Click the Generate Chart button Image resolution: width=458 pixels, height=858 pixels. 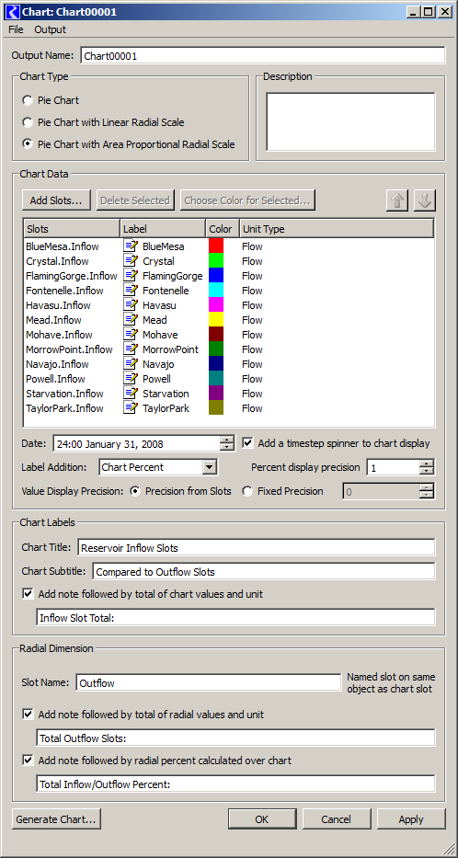tap(56, 819)
